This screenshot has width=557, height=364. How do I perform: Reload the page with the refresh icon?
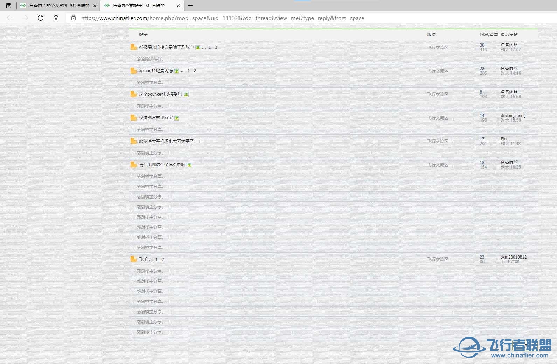click(x=41, y=18)
